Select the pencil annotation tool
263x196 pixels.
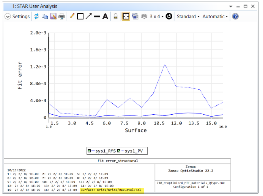click(72, 17)
